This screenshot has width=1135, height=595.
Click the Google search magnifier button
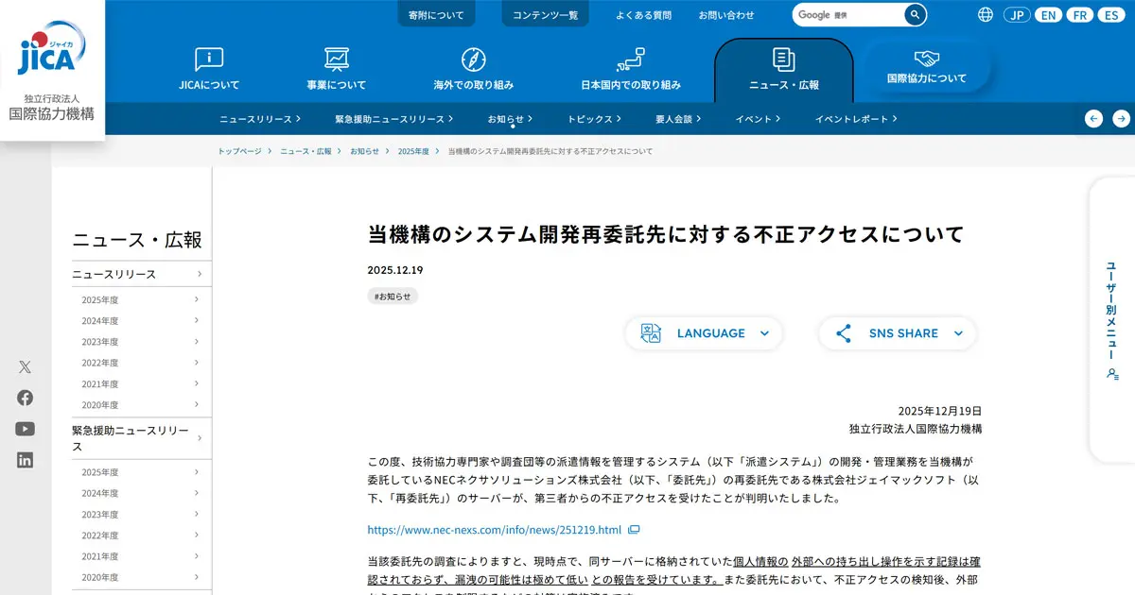pos(915,15)
